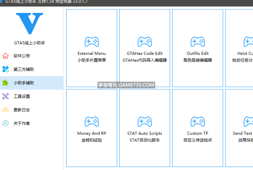Click the gamepad icon above Custom TP

pyautogui.click(x=197, y=122)
